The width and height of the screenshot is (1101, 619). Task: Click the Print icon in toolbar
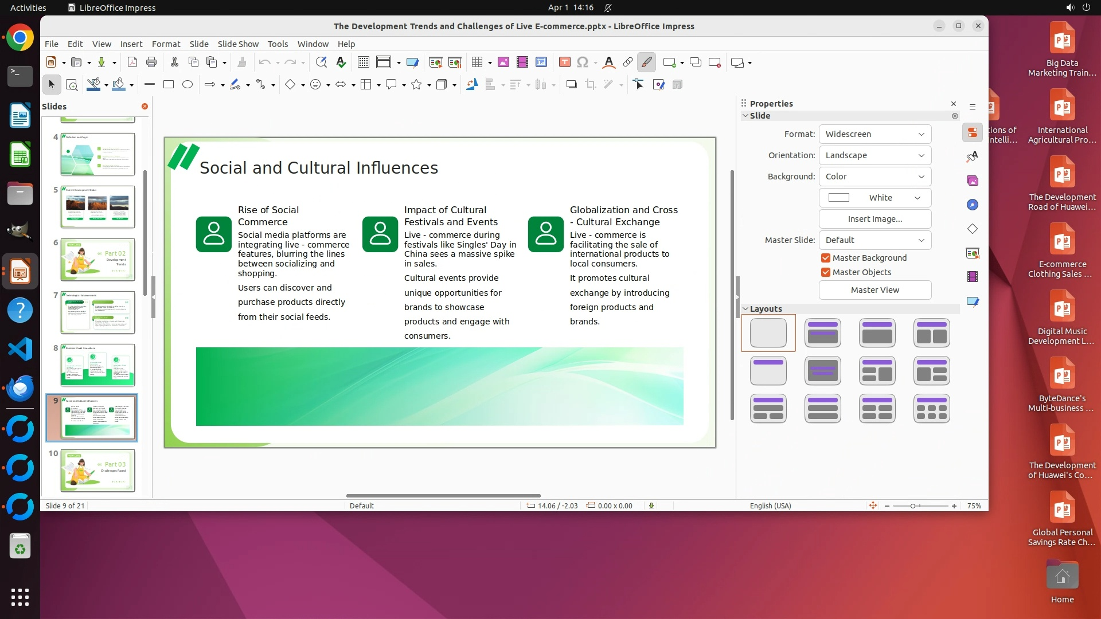click(x=151, y=62)
